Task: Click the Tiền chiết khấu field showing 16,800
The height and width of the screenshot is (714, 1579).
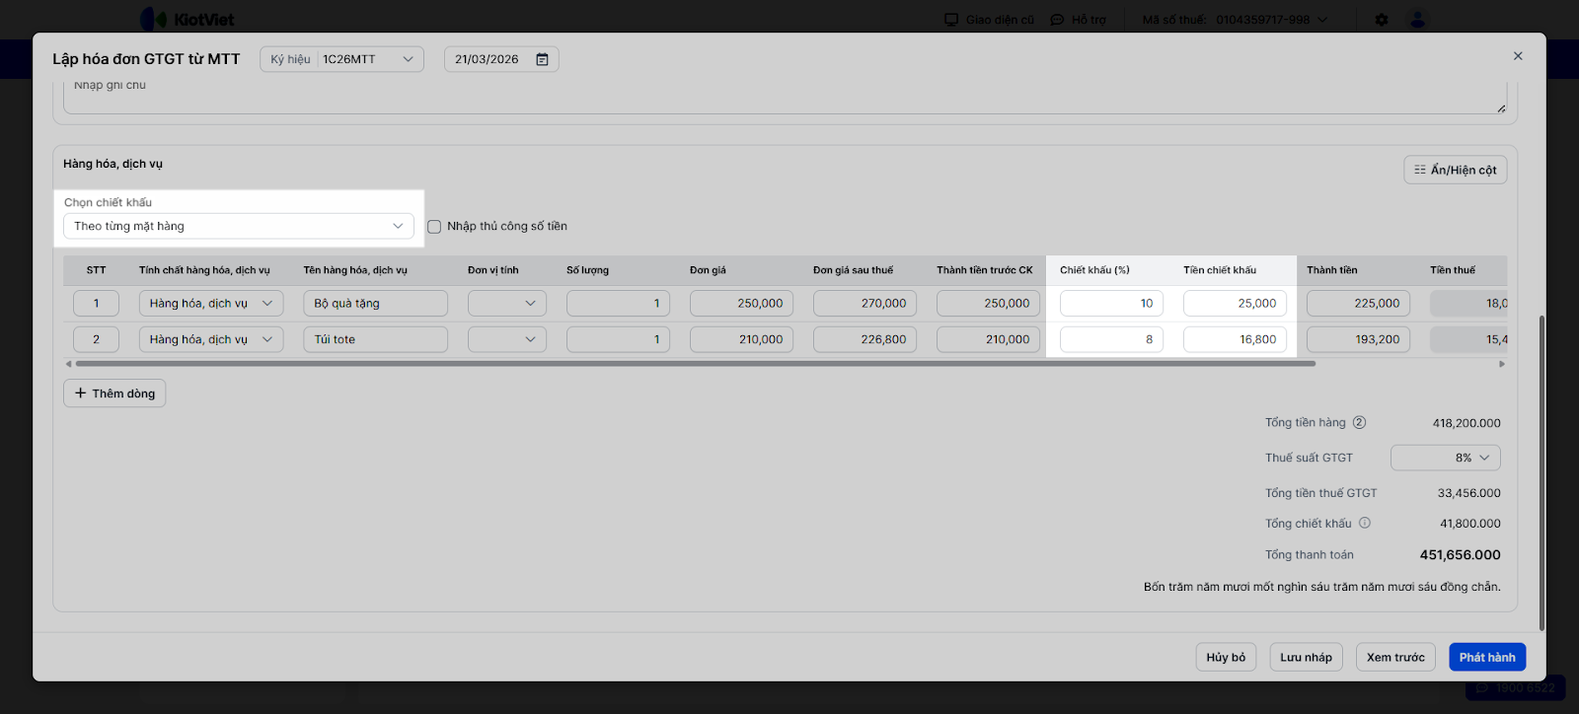Action: pos(1235,339)
